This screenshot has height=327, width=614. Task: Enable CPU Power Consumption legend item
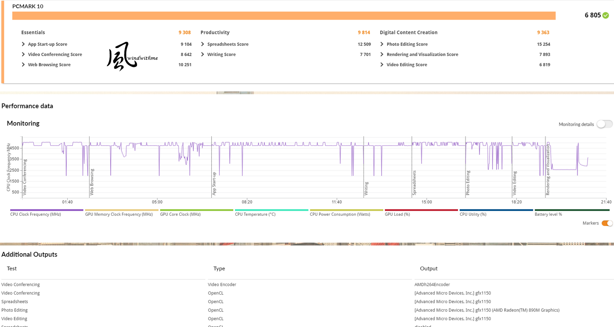point(340,214)
